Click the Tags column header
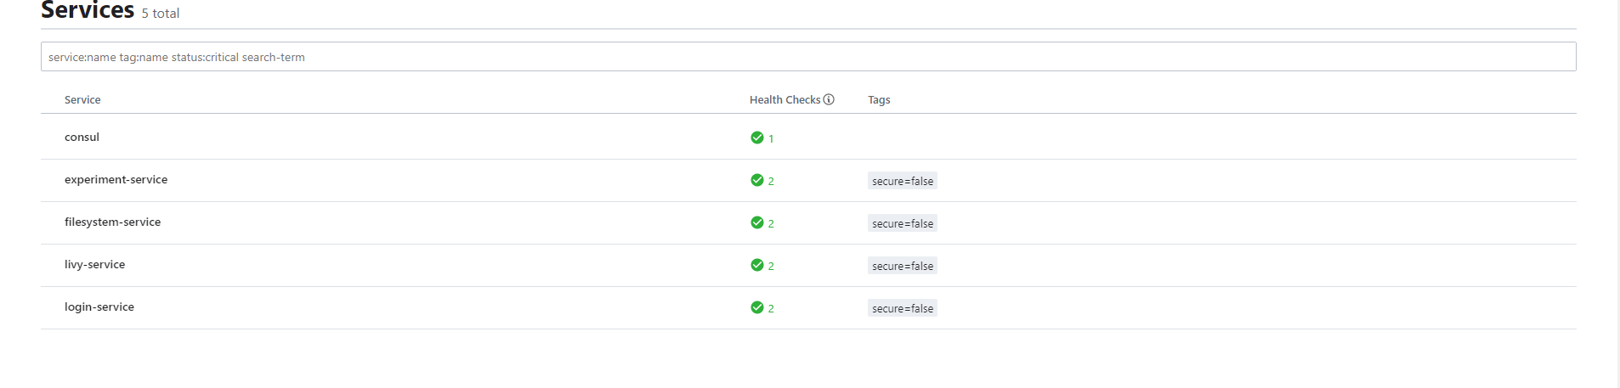This screenshot has height=388, width=1620. [879, 99]
